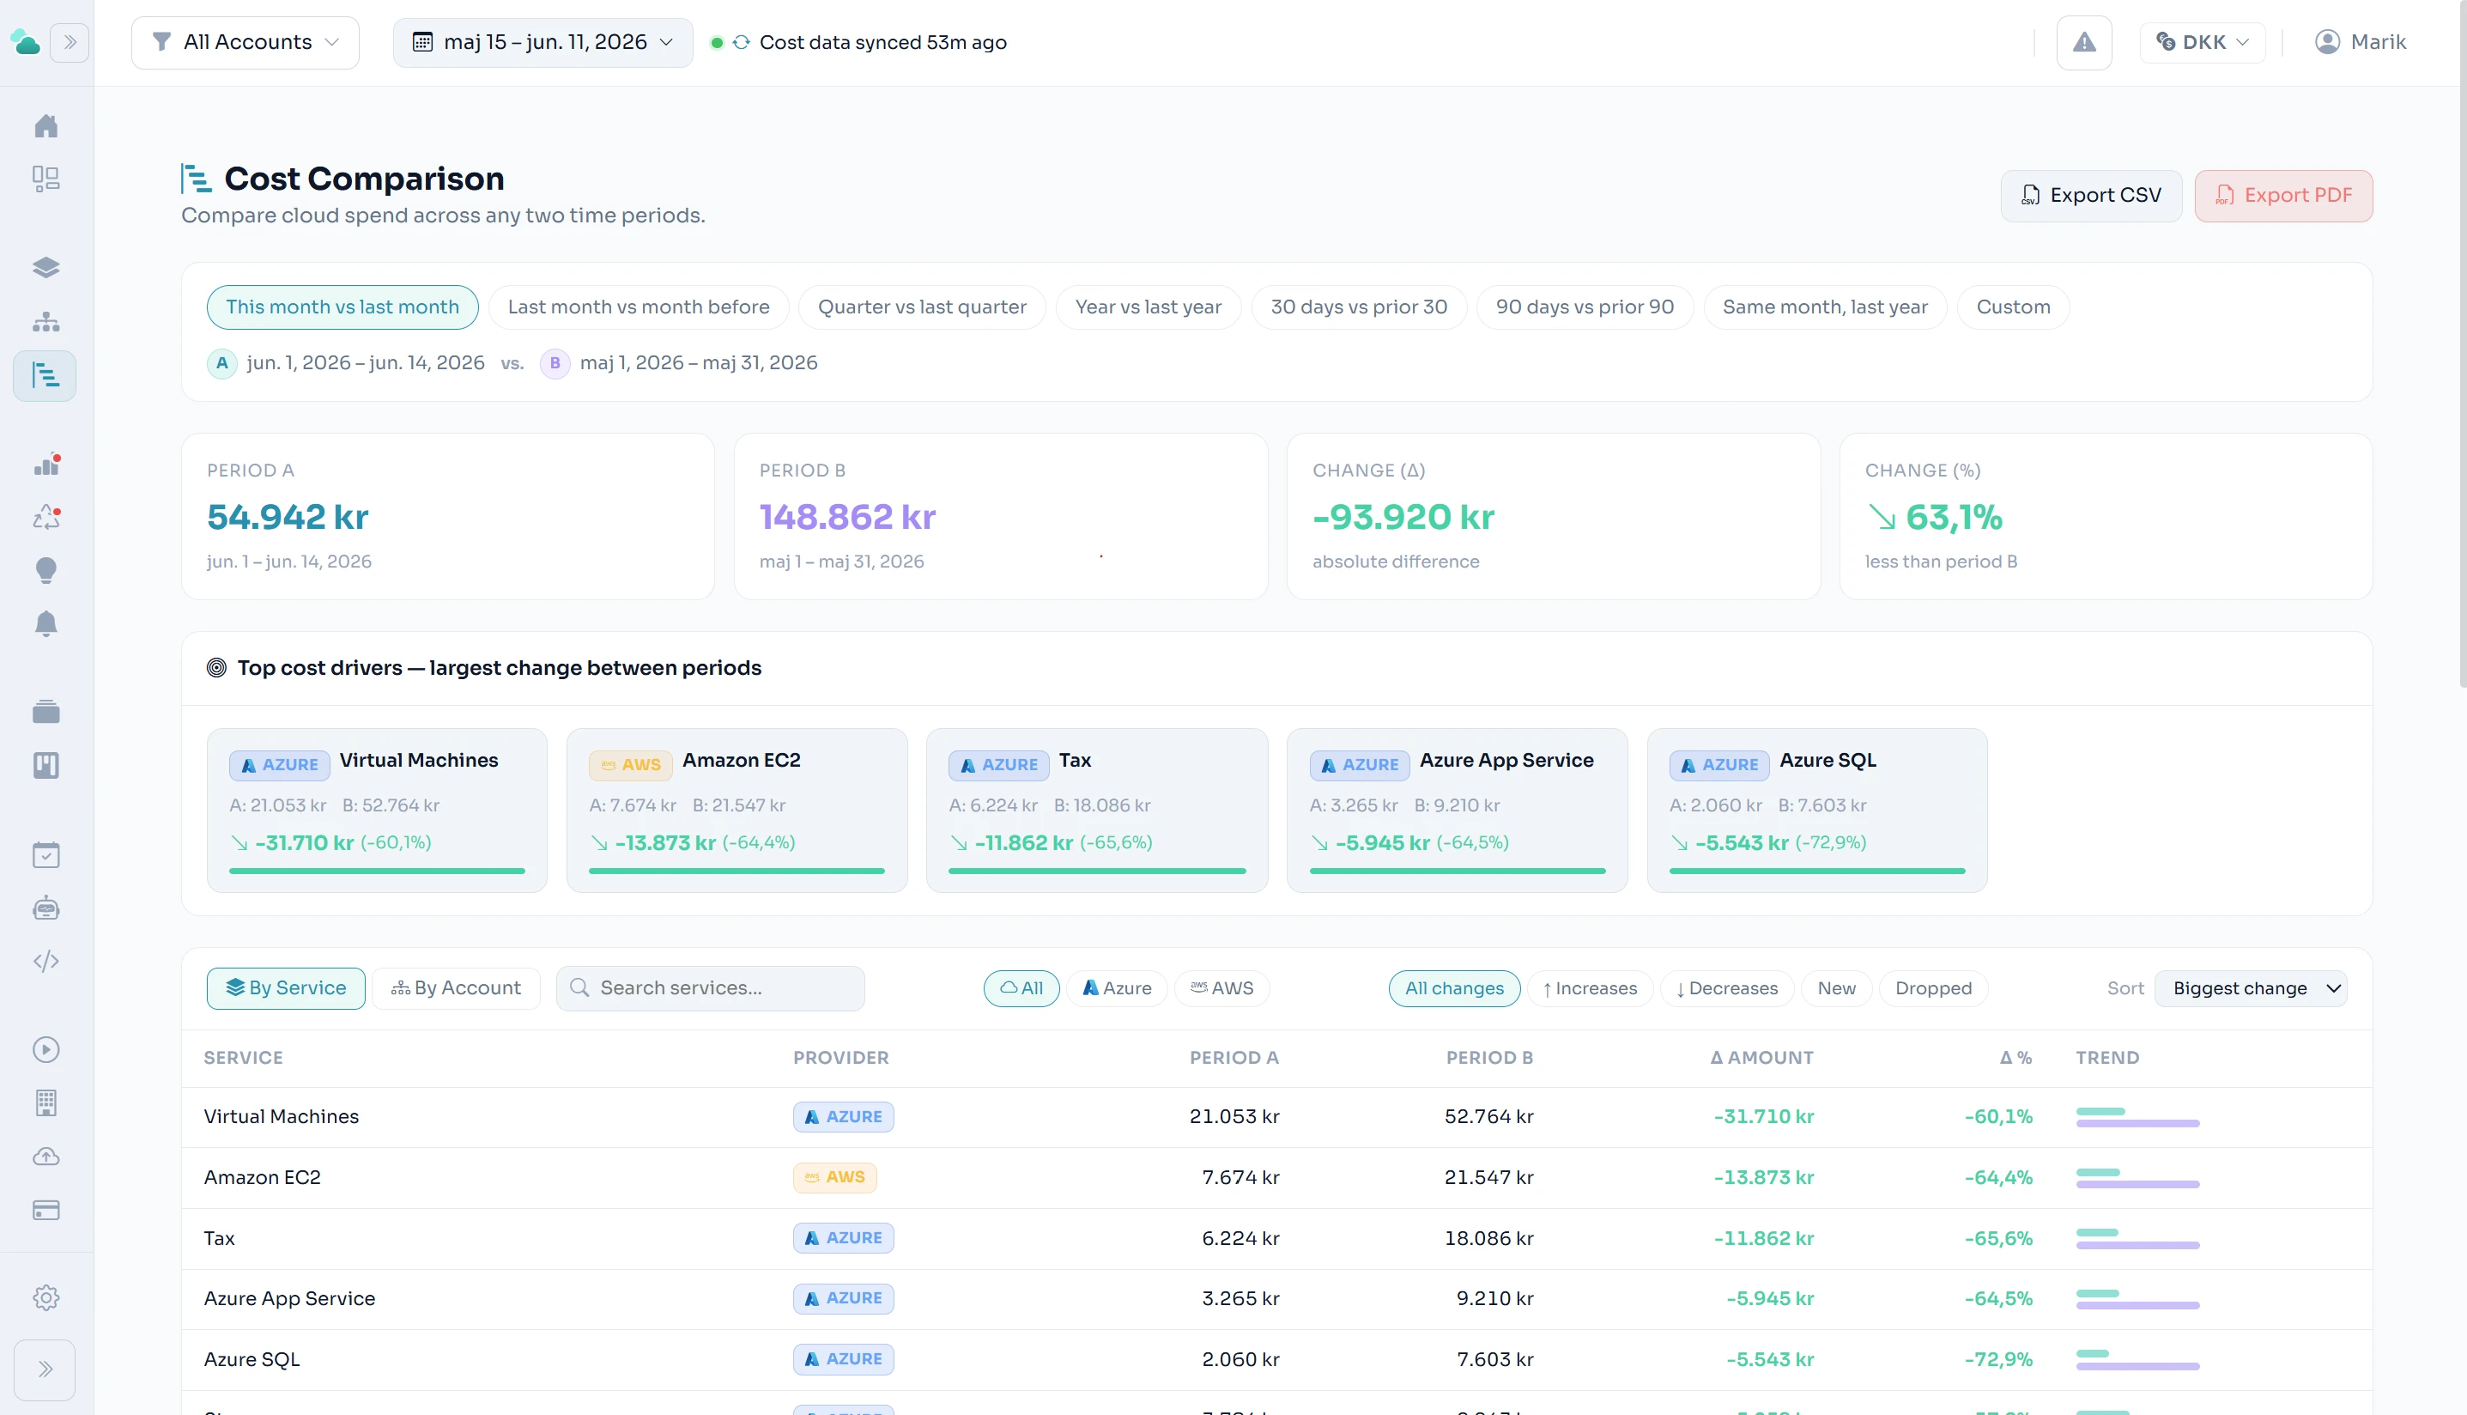
Task: Open the recycle arrows sidebar icon
Action: (45, 517)
